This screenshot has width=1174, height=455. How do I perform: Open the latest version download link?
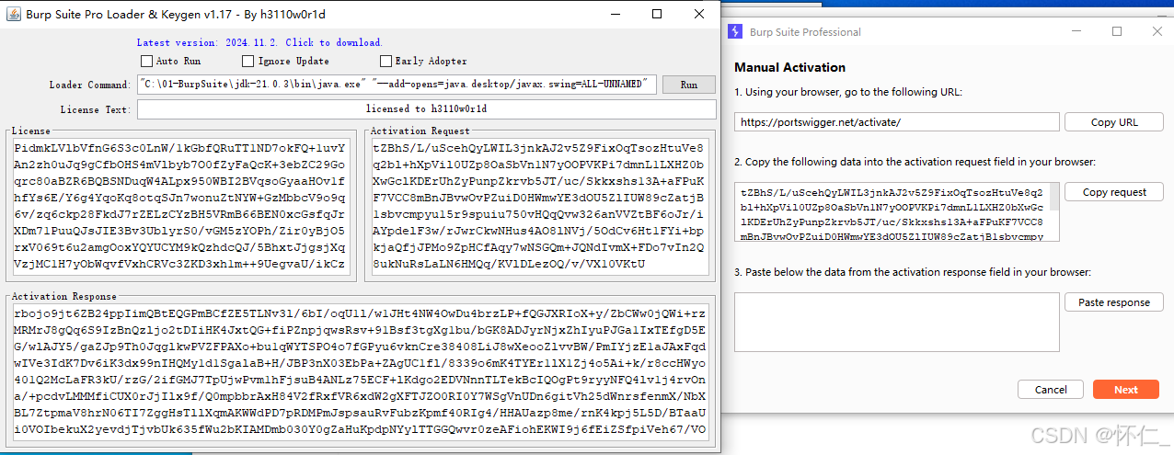click(x=259, y=42)
